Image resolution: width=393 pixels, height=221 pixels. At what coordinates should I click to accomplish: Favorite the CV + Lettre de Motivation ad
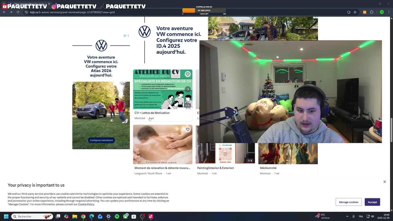[188, 74]
